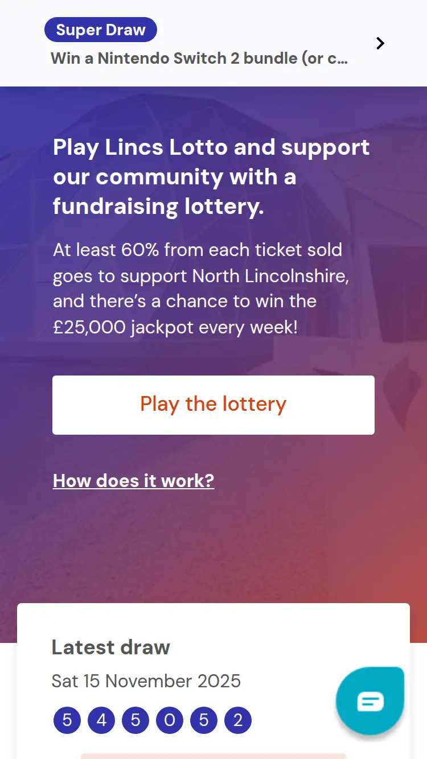
Task: Click the purple-to-red gradient hero background
Action: point(213,546)
